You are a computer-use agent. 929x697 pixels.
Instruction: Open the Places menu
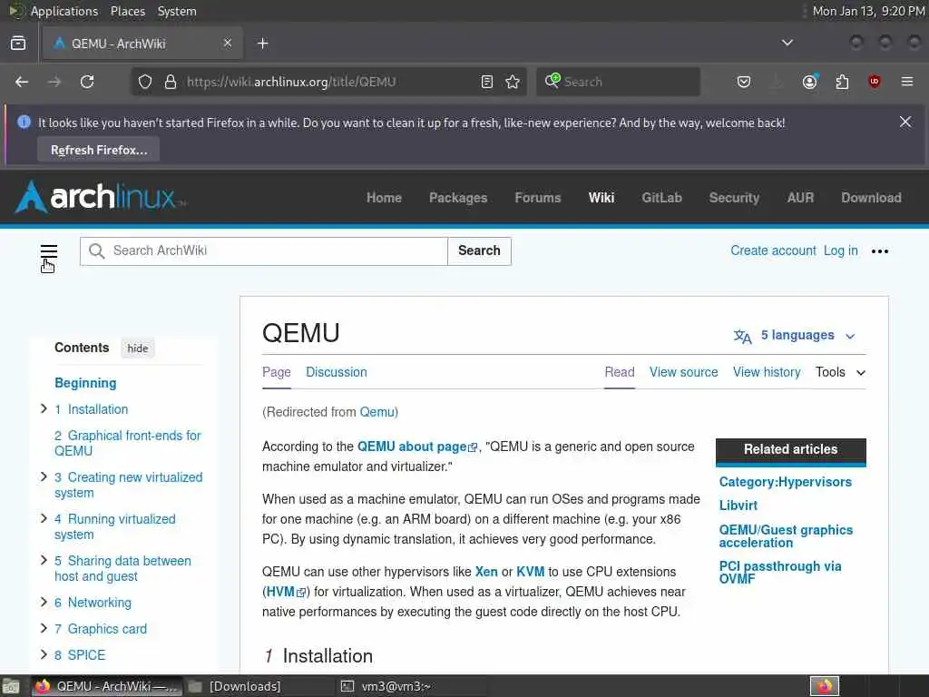(127, 11)
